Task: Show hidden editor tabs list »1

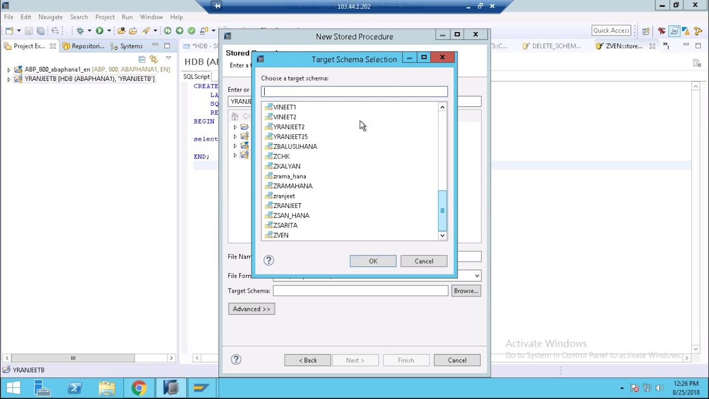Action: (x=666, y=46)
